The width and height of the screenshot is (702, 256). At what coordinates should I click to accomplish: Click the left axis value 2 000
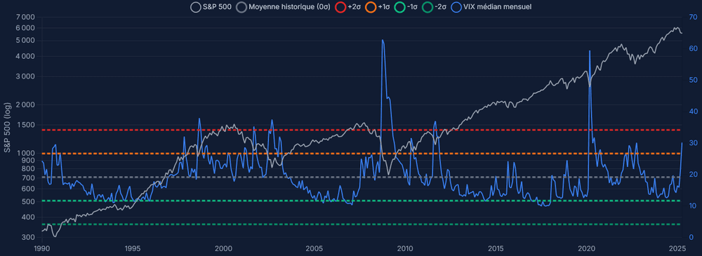[25, 105]
